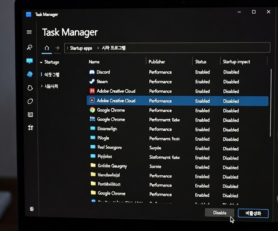The width and height of the screenshot is (278, 231).
Task: Expand the collapsed tree item below the selected one
Action: (x=42, y=86)
